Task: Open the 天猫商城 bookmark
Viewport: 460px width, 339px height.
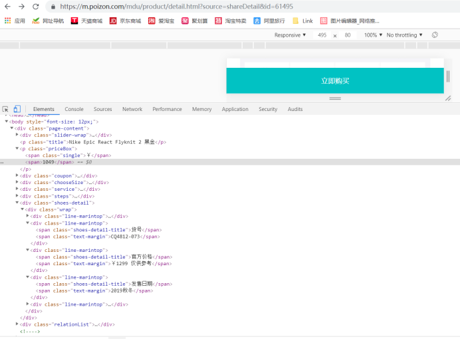Action: [x=86, y=21]
